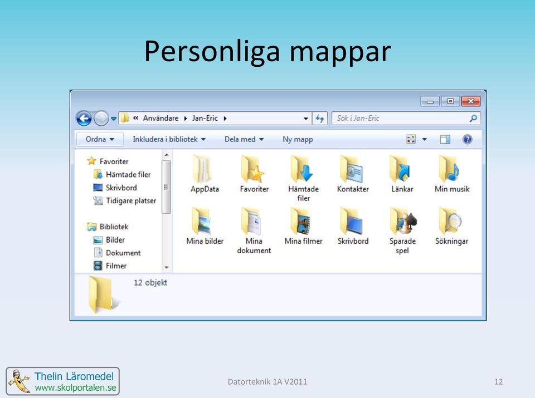Open the Länkar folder
535x398 pixels.
pyautogui.click(x=402, y=174)
